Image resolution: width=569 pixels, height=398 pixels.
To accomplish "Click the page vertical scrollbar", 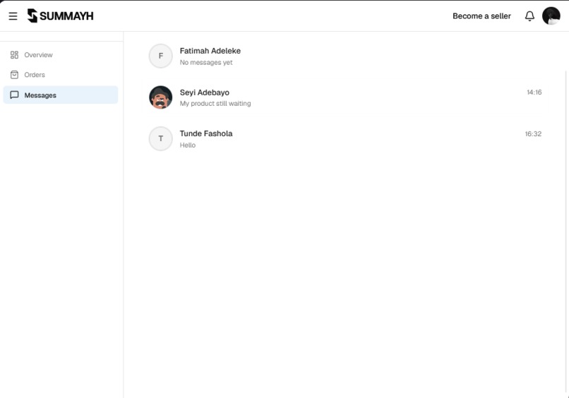I will (566, 232).
